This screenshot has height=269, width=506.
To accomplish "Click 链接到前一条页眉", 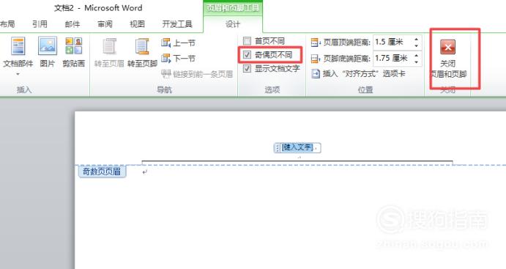I will 197,74.
